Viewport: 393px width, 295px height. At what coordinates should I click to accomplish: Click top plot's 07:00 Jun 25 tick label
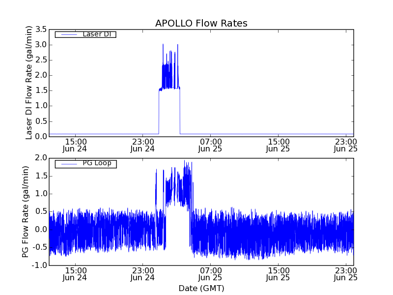click(x=211, y=145)
